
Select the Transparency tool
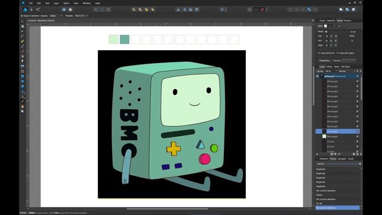[23, 61]
